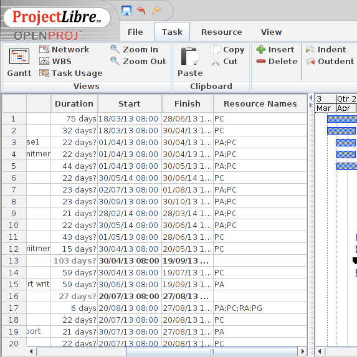Open the File menu tab
357x357 pixels.
[135, 32]
